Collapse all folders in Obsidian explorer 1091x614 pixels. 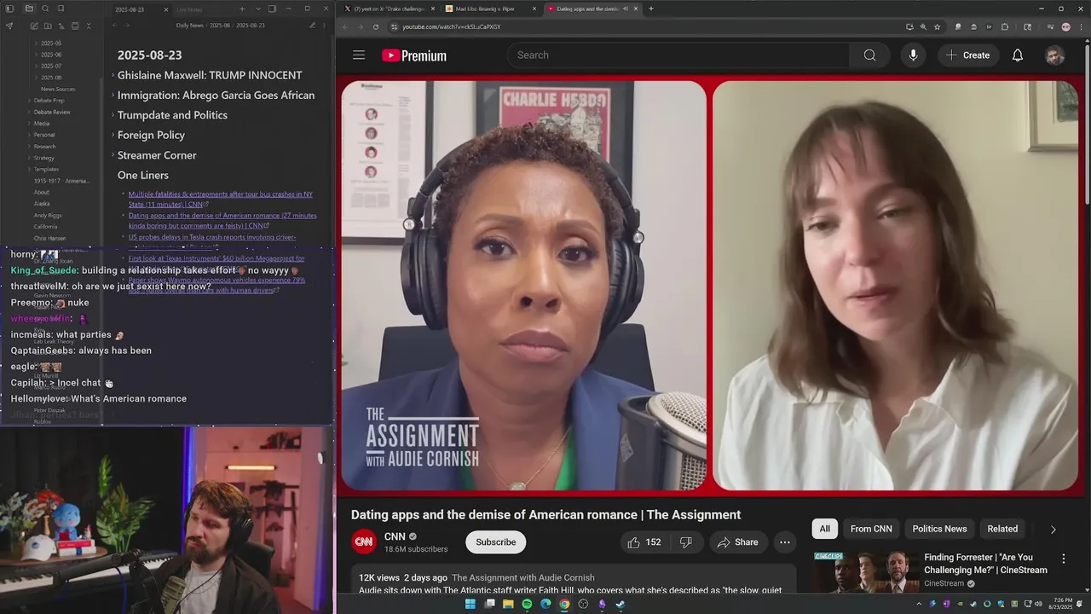(89, 26)
